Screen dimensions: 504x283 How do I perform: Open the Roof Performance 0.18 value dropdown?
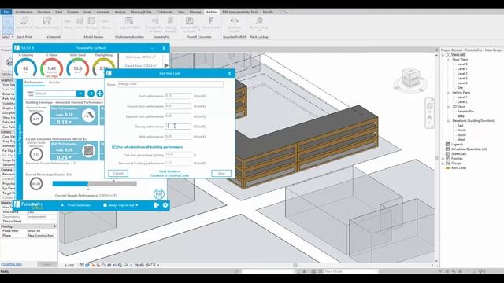pyautogui.click(x=64, y=123)
